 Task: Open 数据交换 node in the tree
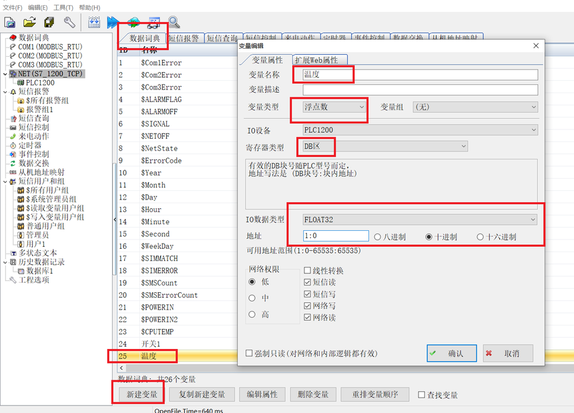33,163
